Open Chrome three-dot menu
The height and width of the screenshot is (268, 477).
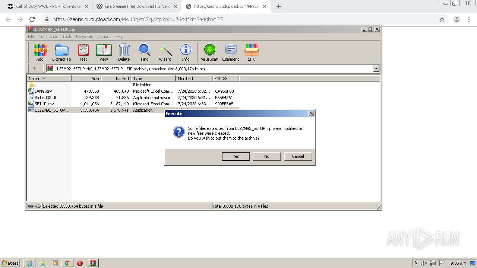coord(470,19)
